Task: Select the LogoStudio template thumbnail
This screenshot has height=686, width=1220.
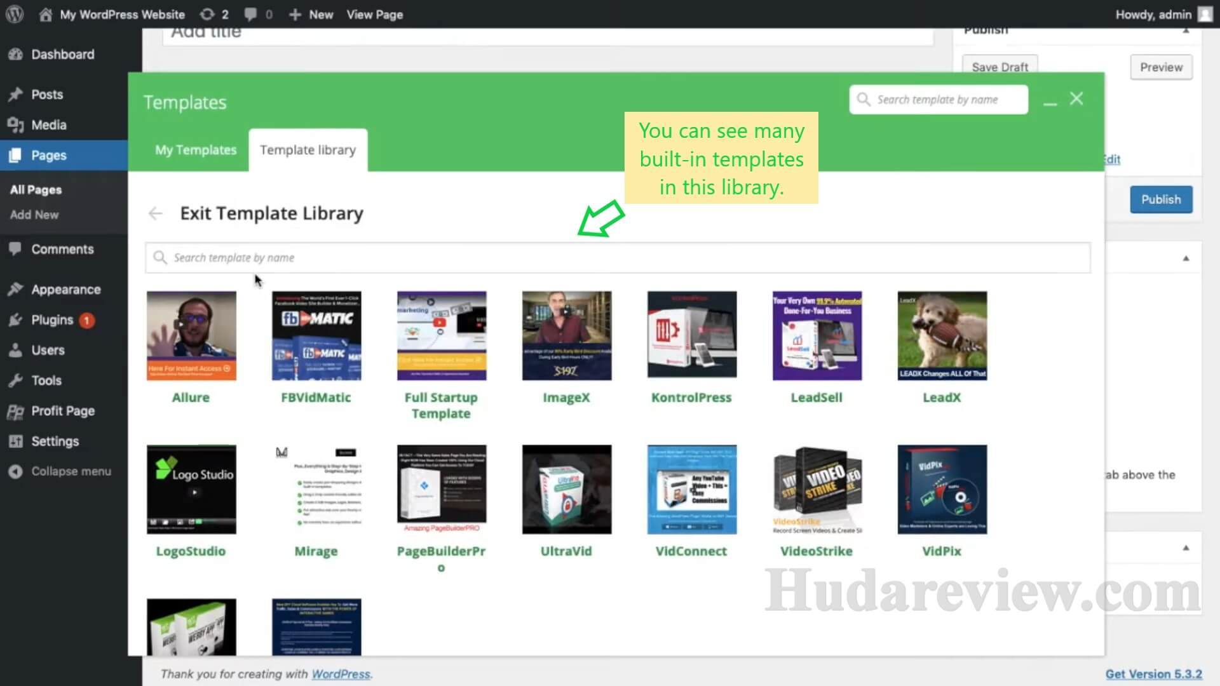Action: tap(191, 490)
